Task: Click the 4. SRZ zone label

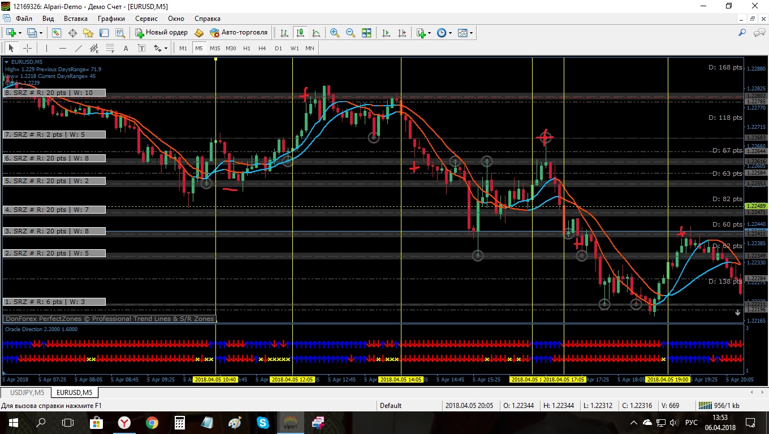Action: tap(55, 210)
